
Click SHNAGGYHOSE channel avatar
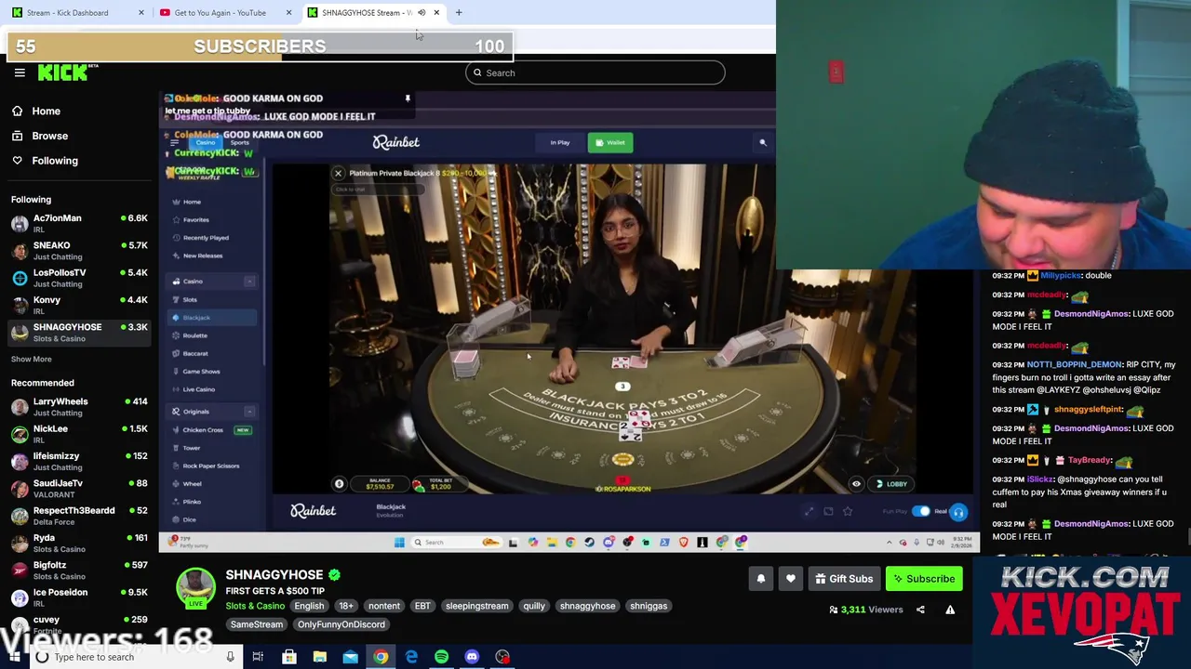[195, 589]
